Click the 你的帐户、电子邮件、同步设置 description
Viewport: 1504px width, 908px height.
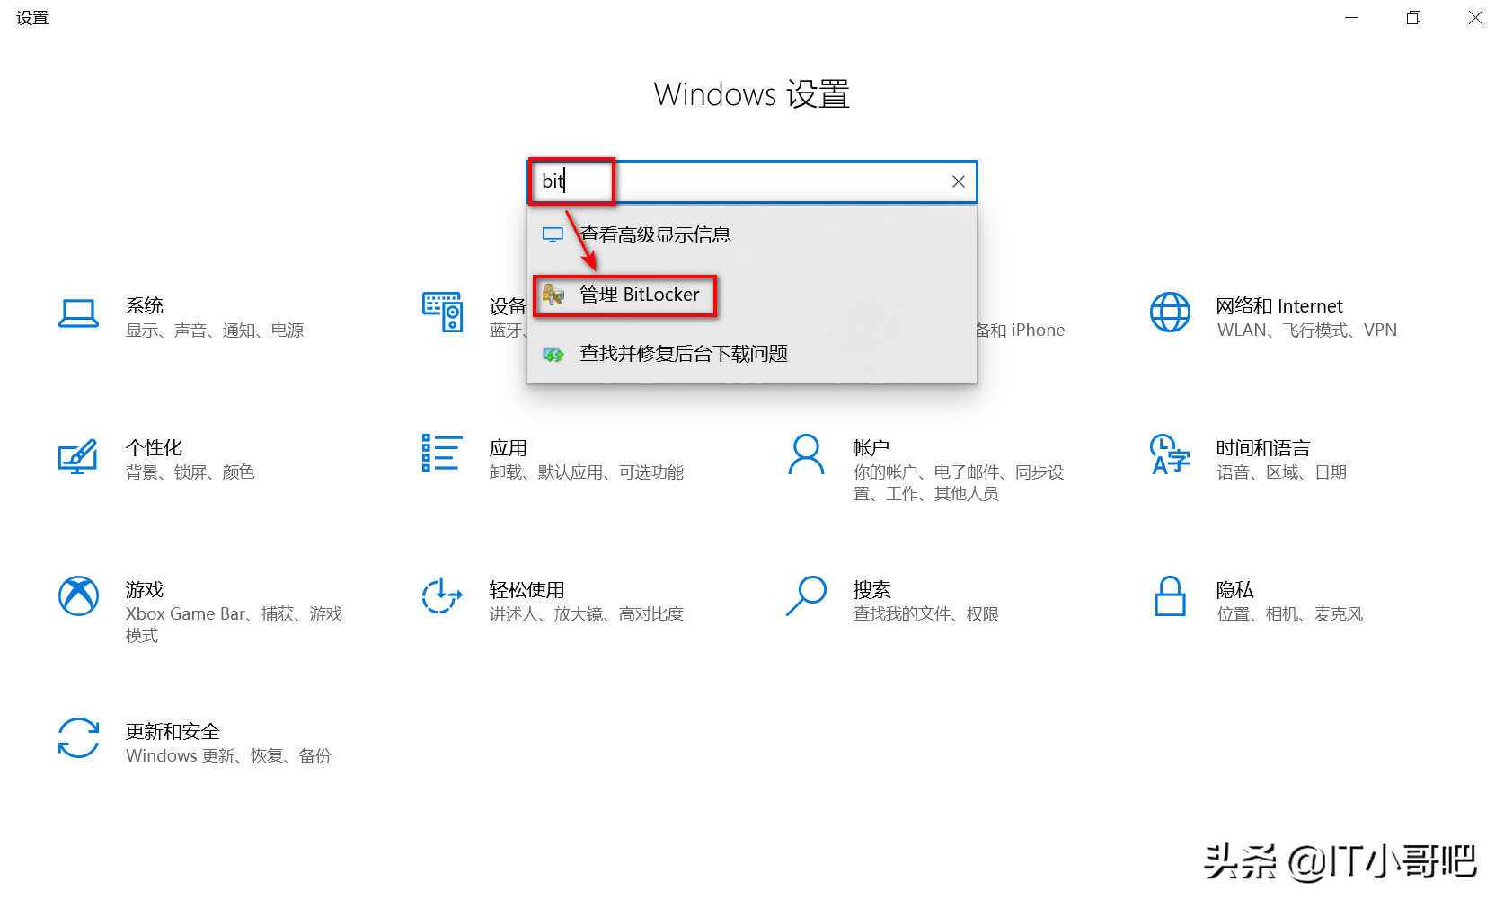[959, 483]
